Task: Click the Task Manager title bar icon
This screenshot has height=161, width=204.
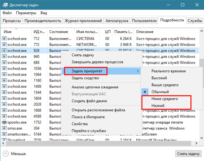Action: pyautogui.click(x=5, y=5)
